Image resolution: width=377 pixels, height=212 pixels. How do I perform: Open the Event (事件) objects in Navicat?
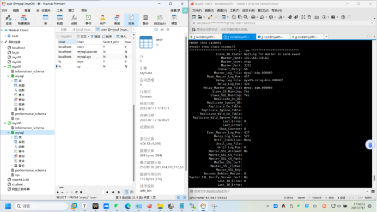click(88, 20)
